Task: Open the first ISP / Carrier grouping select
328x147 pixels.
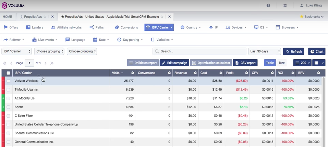Action: coord(16,51)
